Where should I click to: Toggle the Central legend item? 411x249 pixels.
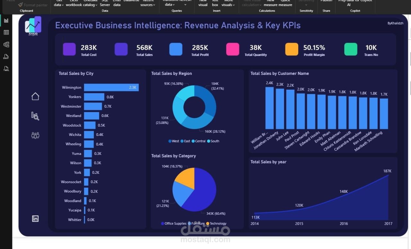click(198, 141)
